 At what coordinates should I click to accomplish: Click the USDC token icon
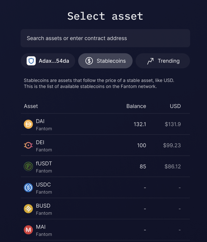tap(28, 188)
